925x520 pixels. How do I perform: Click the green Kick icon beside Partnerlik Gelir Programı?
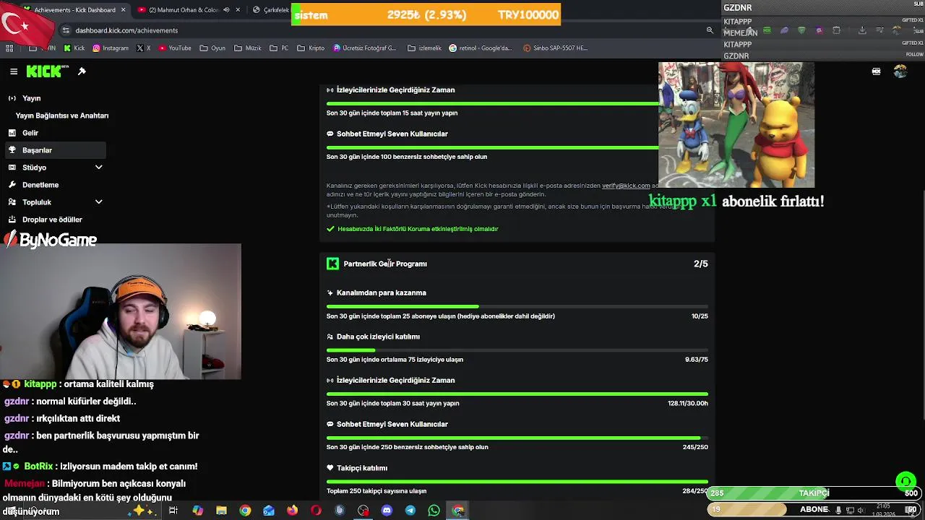pos(332,264)
